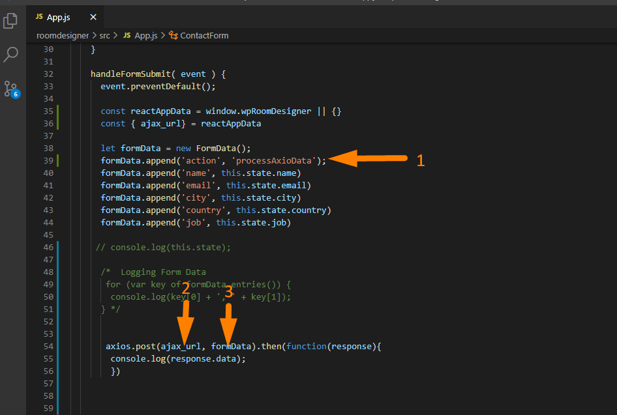Screen dimensions: 617x415
Task: Click axios.post on line 54
Action: (x=130, y=346)
